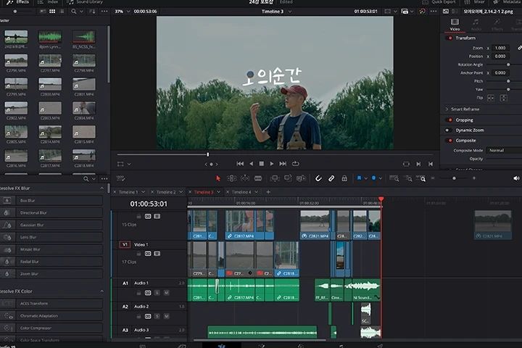
Task: Add a blue flag to clip
Action: coord(359,178)
